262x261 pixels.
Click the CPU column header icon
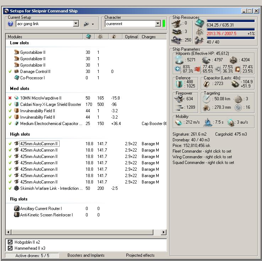point(88,36)
